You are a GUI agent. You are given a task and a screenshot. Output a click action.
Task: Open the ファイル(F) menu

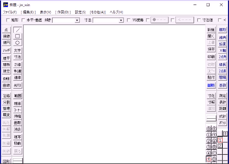coord(10,12)
